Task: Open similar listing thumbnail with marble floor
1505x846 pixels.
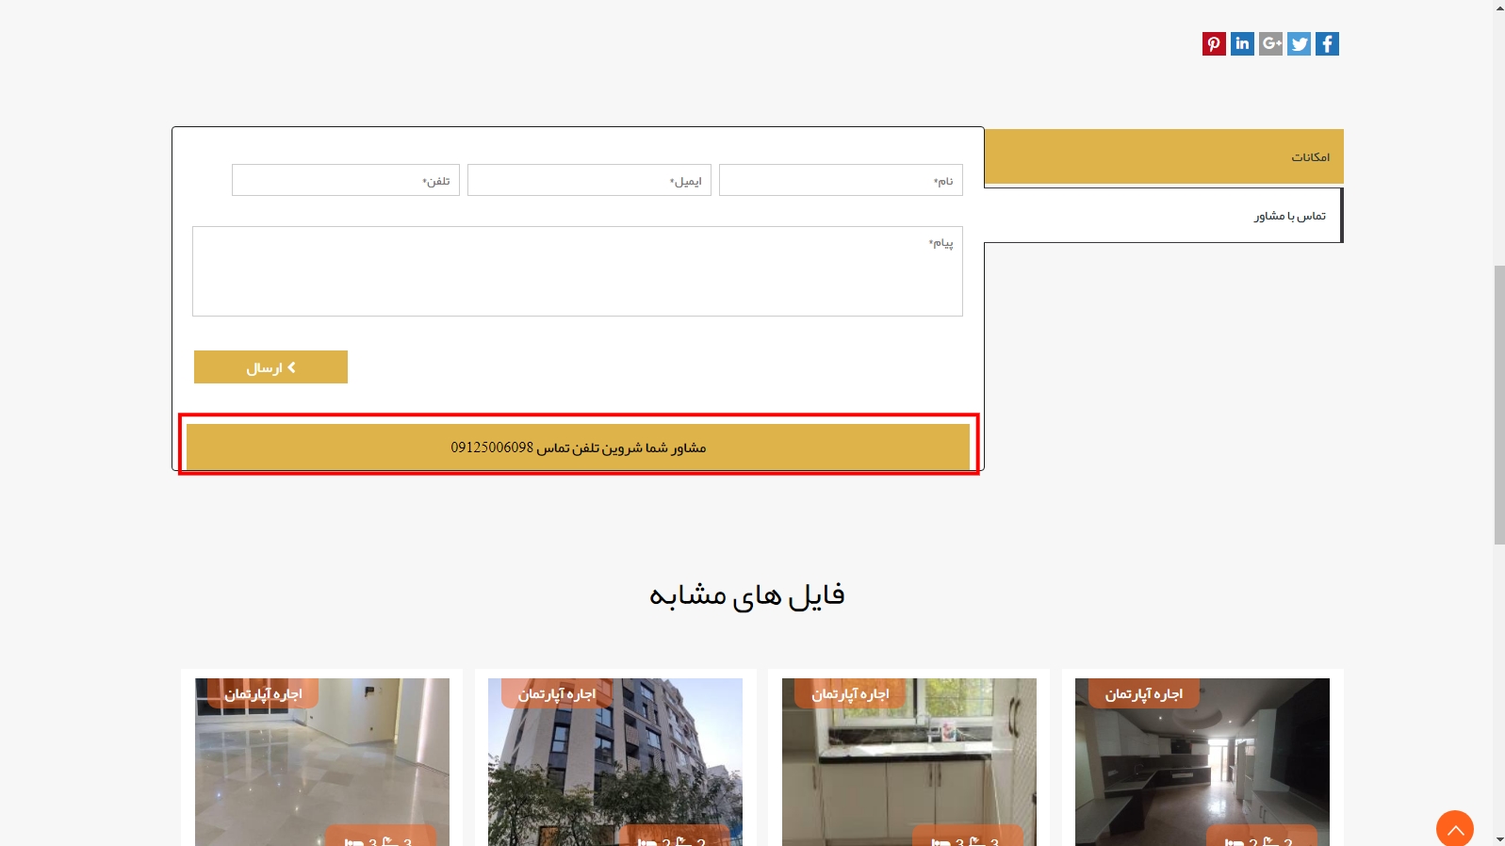Action: [322, 762]
